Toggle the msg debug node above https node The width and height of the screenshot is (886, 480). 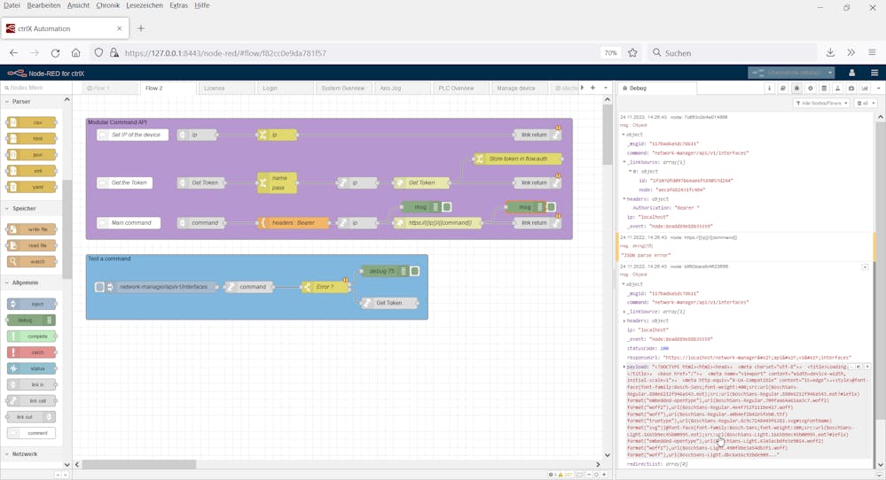447,207
